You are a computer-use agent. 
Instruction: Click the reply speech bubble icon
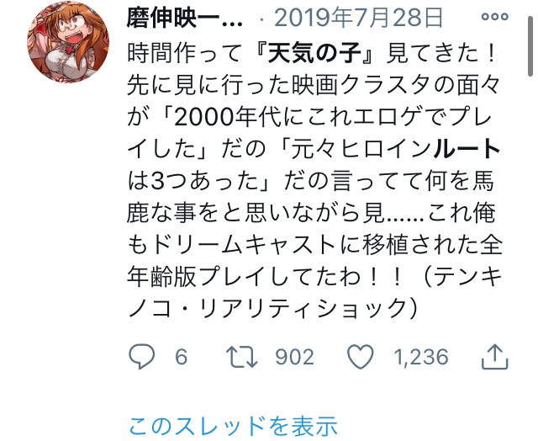(x=142, y=357)
